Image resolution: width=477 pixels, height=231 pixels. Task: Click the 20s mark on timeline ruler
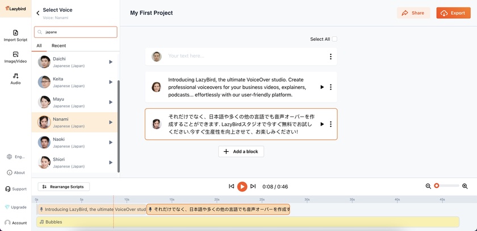216,200
